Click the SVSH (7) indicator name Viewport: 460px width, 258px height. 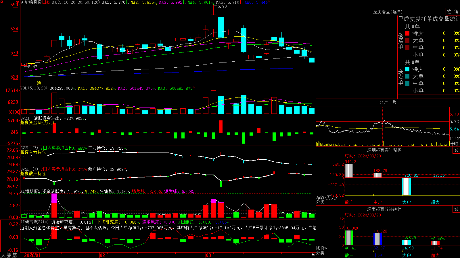[x=29, y=169]
